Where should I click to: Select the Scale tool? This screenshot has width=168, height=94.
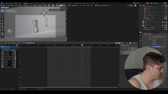(2, 24)
